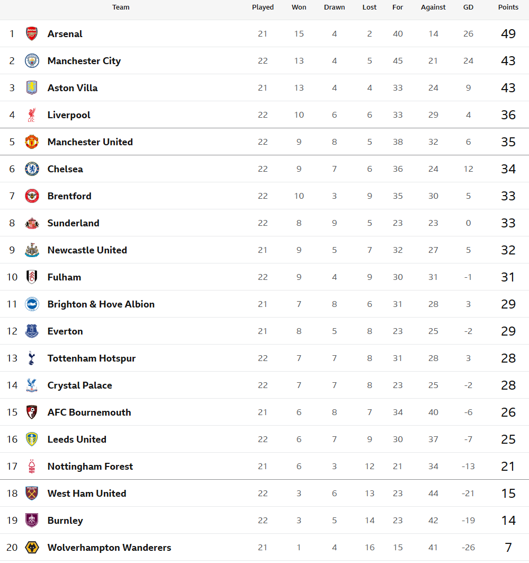Click the GD column header
Viewport: 529px width, 563px height.
[468, 7]
